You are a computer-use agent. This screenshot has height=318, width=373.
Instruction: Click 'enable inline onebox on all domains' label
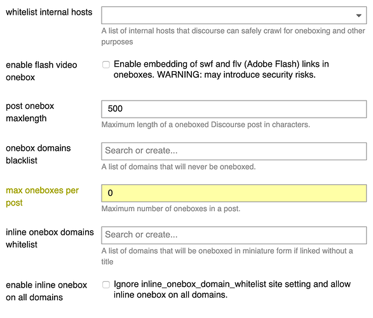(x=46, y=291)
